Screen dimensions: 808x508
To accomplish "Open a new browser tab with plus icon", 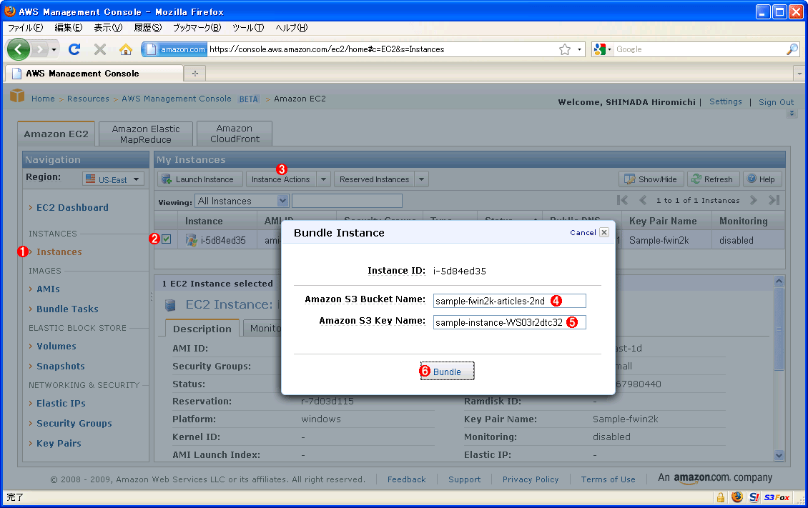I will point(194,73).
